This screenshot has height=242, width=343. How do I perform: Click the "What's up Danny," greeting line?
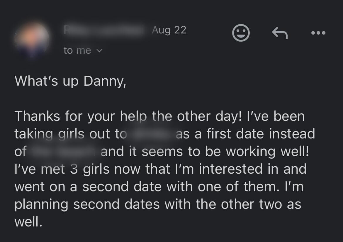tap(70, 81)
